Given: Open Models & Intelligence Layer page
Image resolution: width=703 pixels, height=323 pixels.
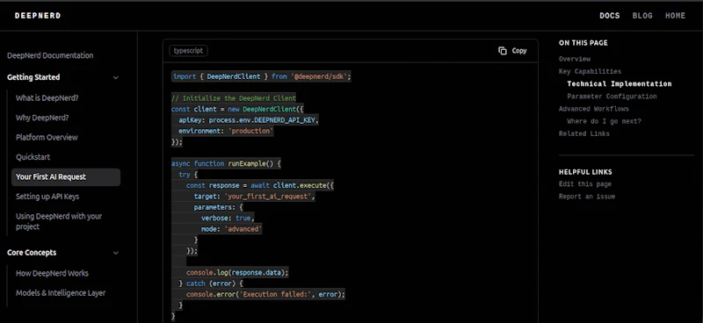Looking at the screenshot, I should coord(61,293).
